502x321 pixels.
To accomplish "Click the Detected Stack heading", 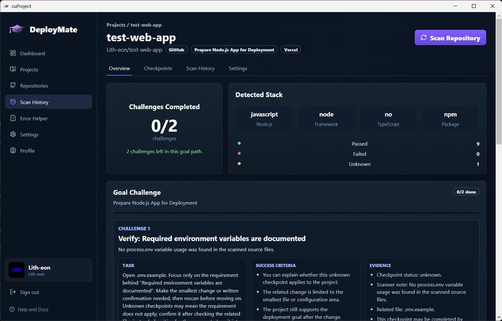I will point(259,95).
